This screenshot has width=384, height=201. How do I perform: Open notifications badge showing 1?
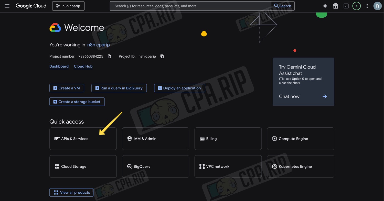click(356, 6)
